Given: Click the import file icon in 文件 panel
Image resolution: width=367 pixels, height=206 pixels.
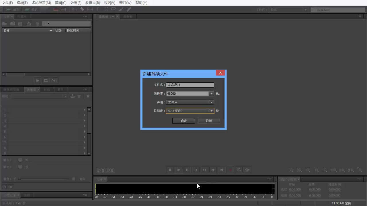Looking at the screenshot, I should pyautogui.click(x=13, y=24).
